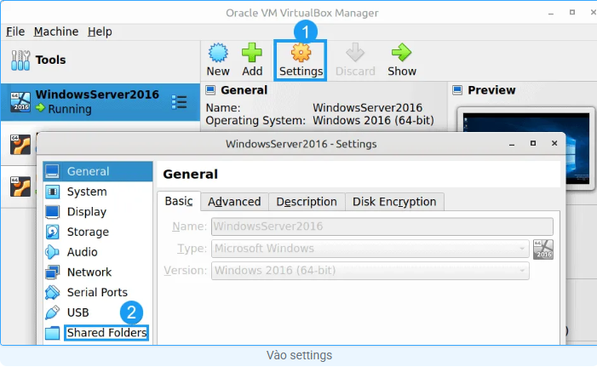Image resolution: width=597 pixels, height=367 pixels.
Task: Click the Display monitor icon in sidebar
Action: [52, 212]
